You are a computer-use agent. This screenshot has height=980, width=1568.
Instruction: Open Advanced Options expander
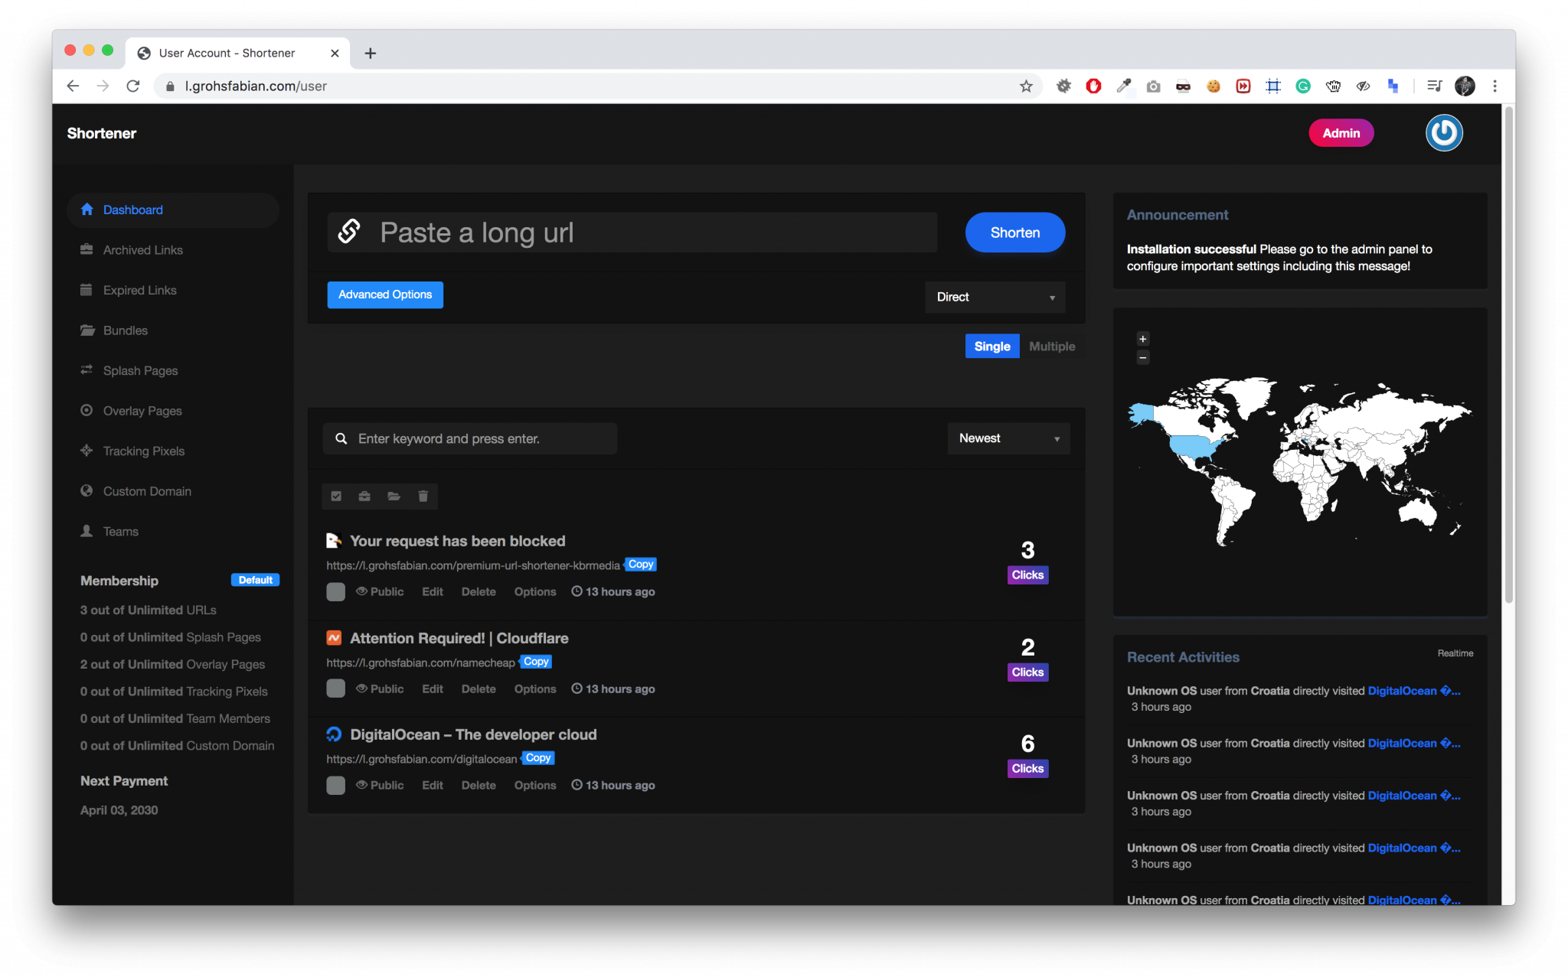click(384, 295)
